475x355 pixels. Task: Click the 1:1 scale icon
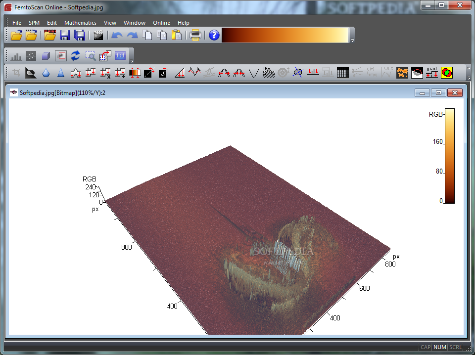coord(120,56)
